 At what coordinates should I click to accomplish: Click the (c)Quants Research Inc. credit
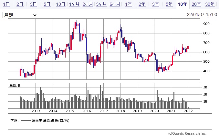click(x=187, y=133)
